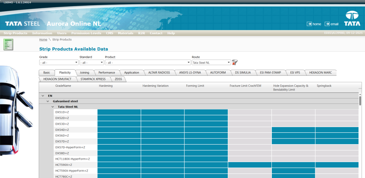
Task: Click the Hardening cell for DX51D+Z
Action: click(119, 112)
